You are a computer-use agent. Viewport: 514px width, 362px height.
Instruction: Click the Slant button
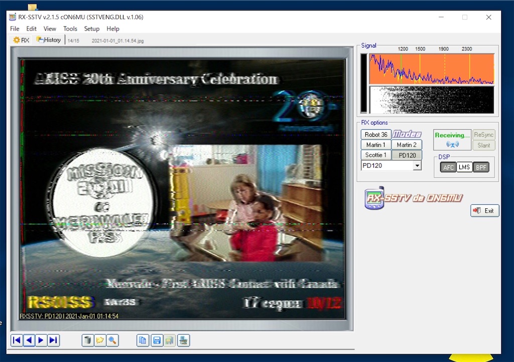pyautogui.click(x=483, y=145)
